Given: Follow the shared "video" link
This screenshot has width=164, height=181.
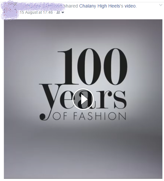Looking at the screenshot, I should (130, 6).
